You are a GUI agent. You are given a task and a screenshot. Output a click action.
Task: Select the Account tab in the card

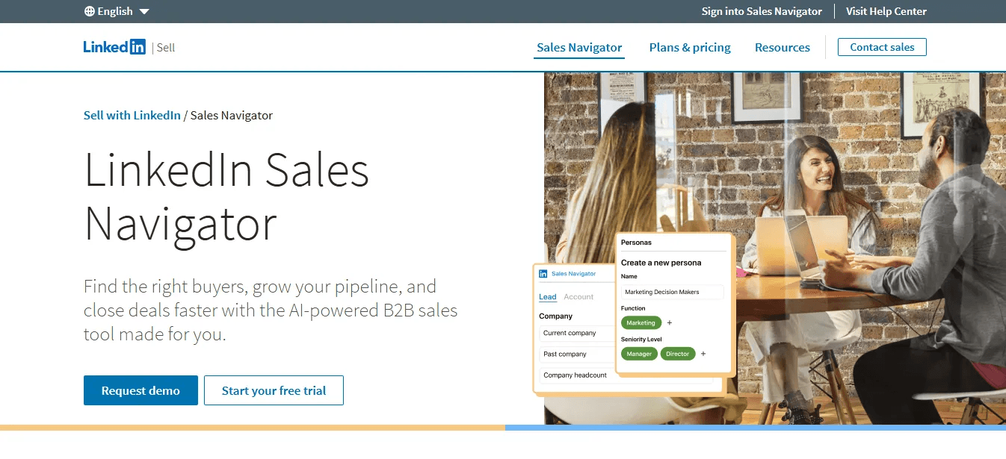coord(578,297)
